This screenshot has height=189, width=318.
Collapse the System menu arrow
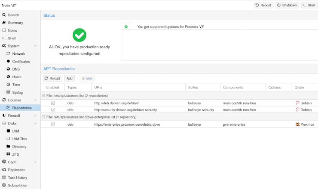35,46
